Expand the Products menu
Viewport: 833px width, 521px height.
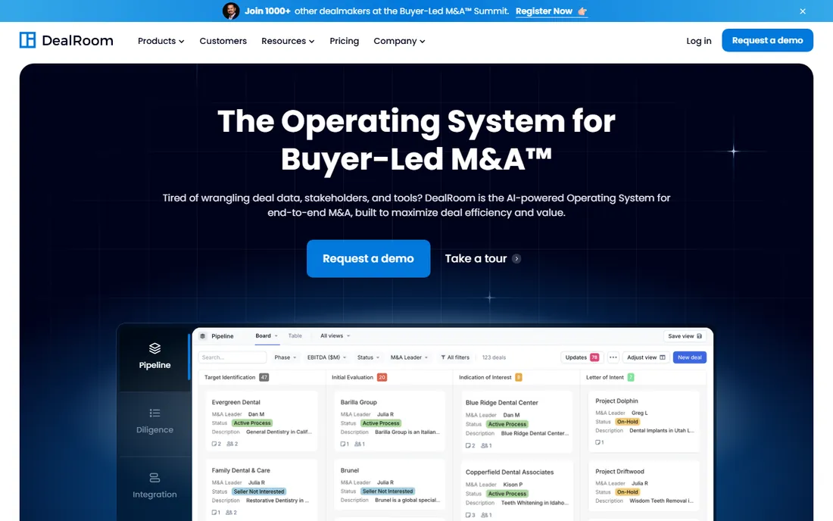pos(161,41)
